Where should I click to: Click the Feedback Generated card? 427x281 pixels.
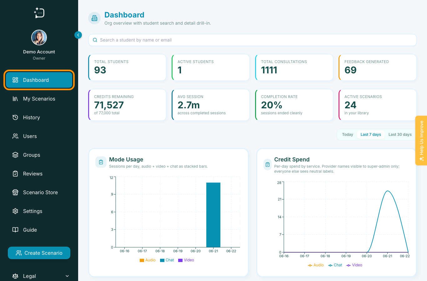tap(378, 67)
